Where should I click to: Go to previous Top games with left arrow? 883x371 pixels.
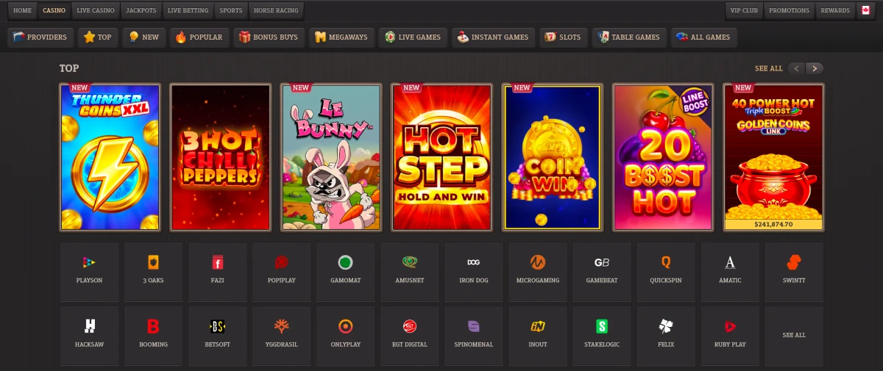[x=796, y=68]
